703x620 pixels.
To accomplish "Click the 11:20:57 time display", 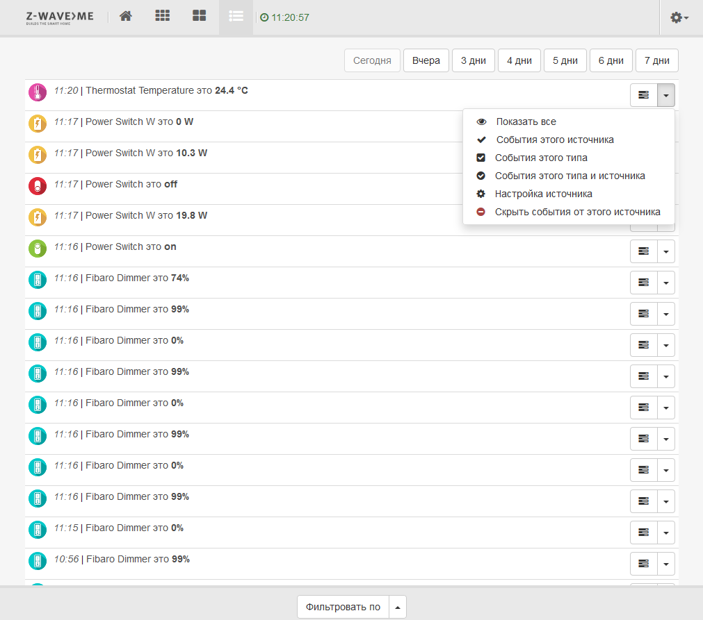I will 290,17.
